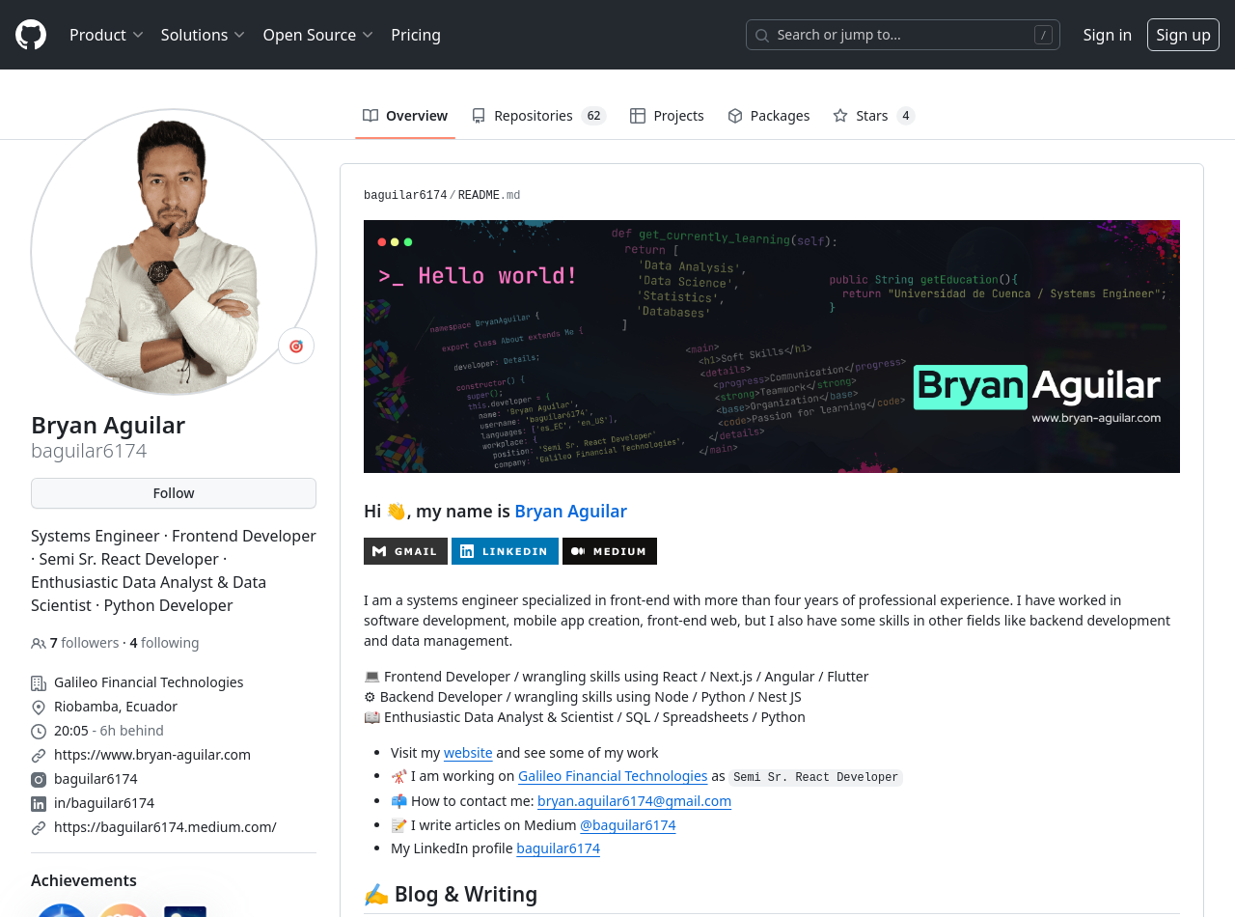Click the location pin icon
Viewport: 1235px width, 917px height.
coord(39,708)
